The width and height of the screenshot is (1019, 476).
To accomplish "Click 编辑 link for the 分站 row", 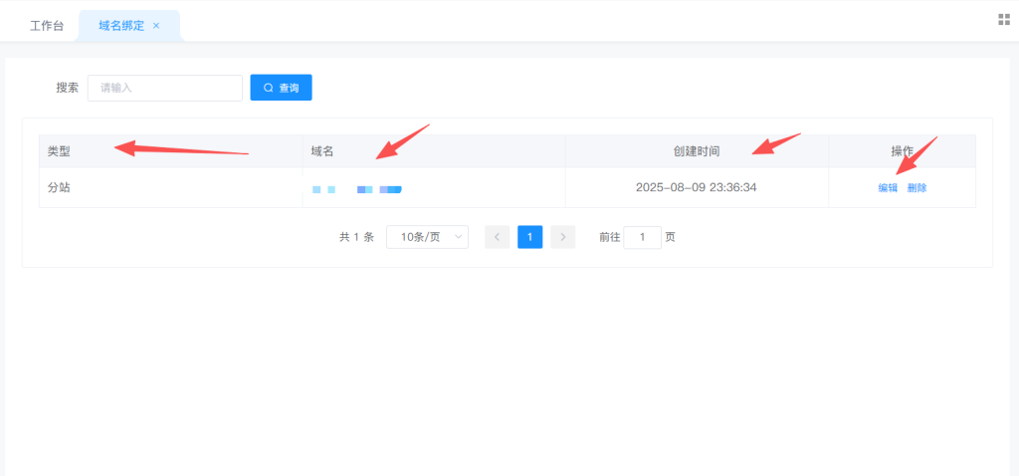I will (888, 187).
